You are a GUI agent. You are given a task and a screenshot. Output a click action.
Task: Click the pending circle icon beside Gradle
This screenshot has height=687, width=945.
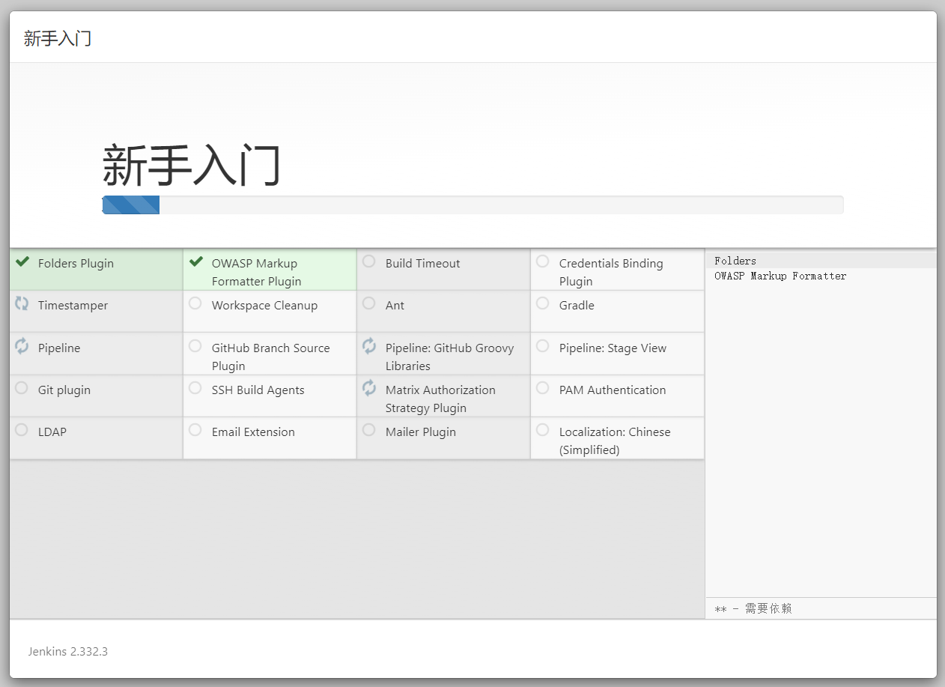[x=543, y=303]
